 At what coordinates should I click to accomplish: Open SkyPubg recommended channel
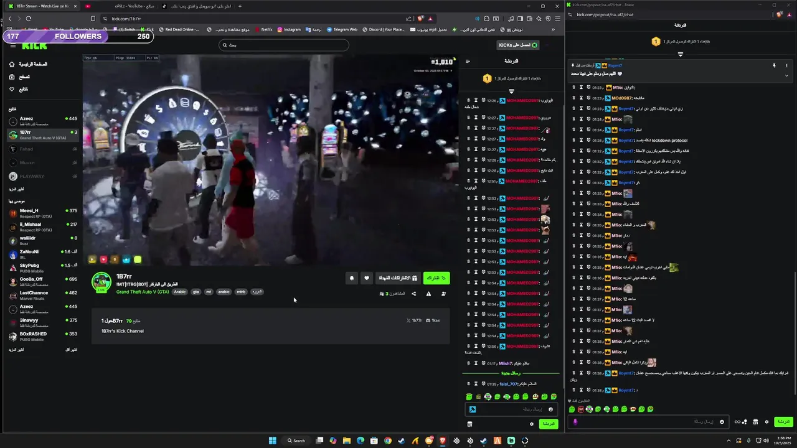tap(43, 268)
